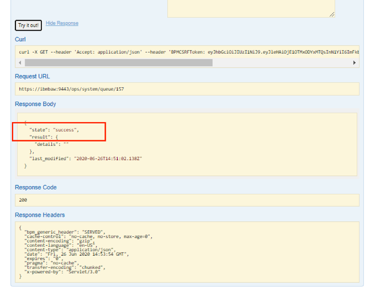Click the Curl section heading

tap(20, 39)
